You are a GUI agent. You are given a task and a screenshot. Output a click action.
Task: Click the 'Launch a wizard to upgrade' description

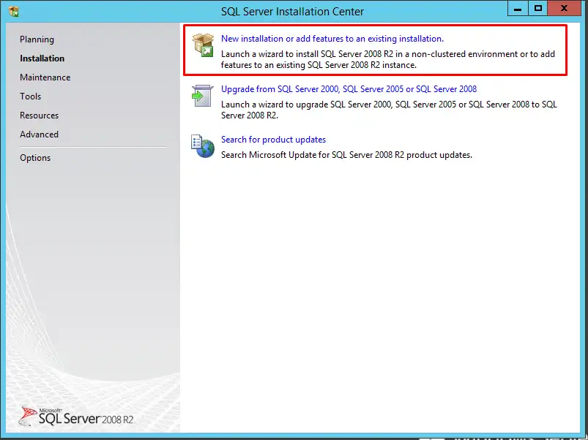pos(389,110)
